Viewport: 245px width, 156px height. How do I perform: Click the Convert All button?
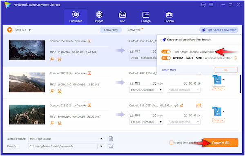click(220, 143)
